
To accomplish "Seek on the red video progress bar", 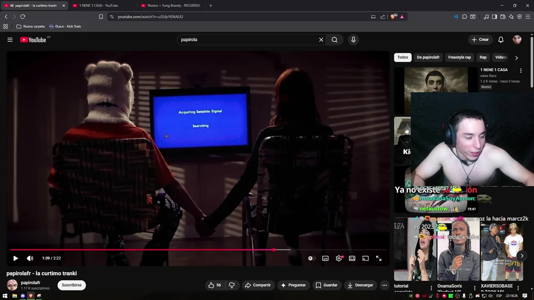I will pyautogui.click(x=198, y=250).
